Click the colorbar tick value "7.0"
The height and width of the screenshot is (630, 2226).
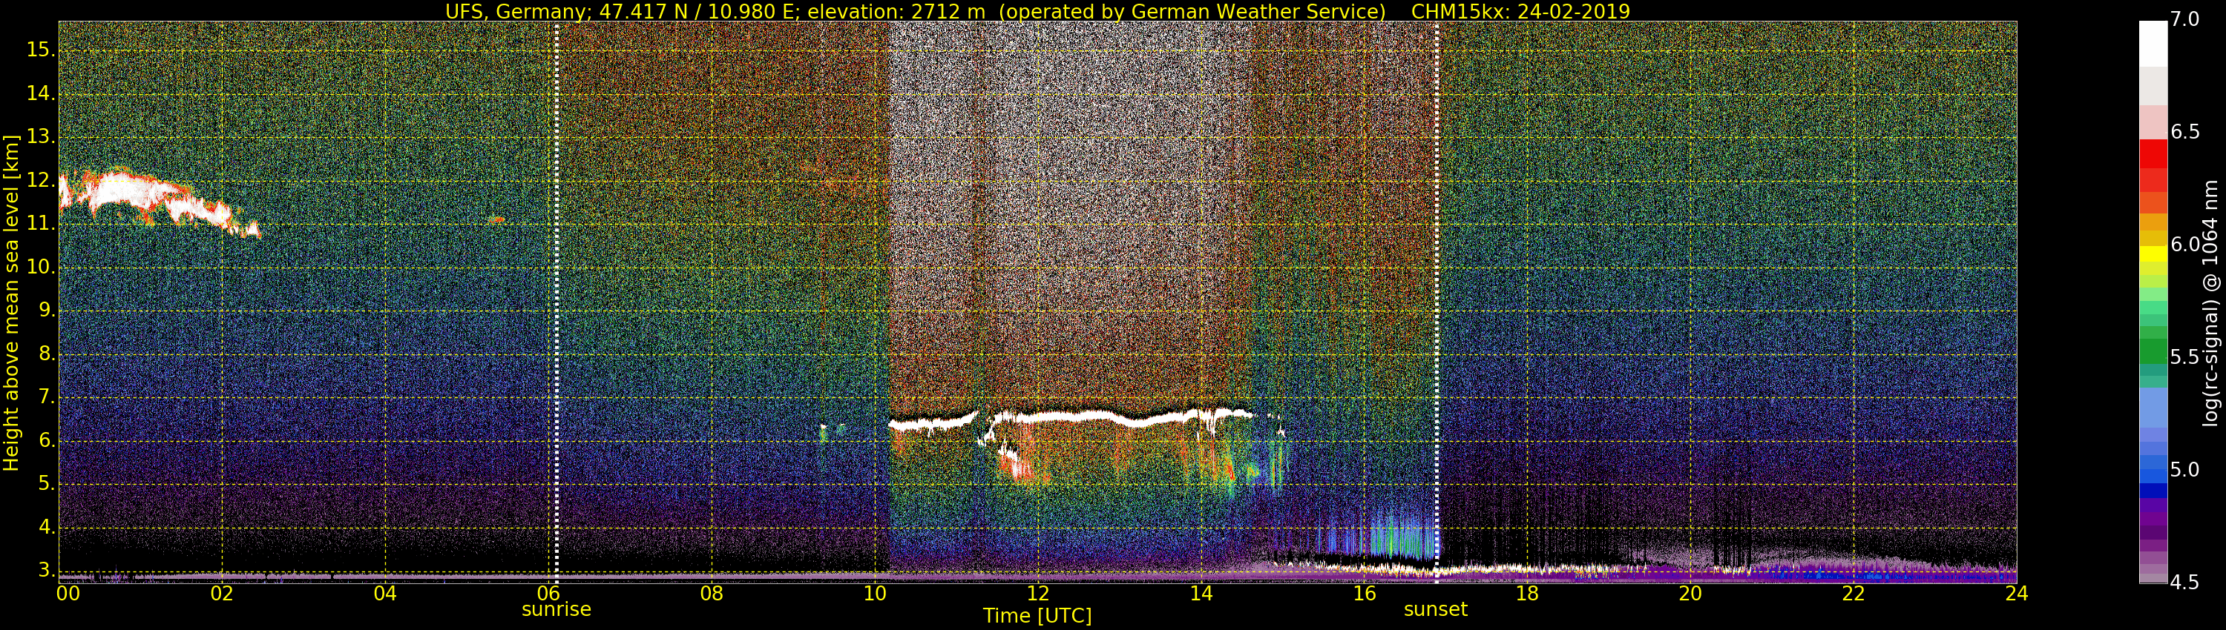[2185, 20]
